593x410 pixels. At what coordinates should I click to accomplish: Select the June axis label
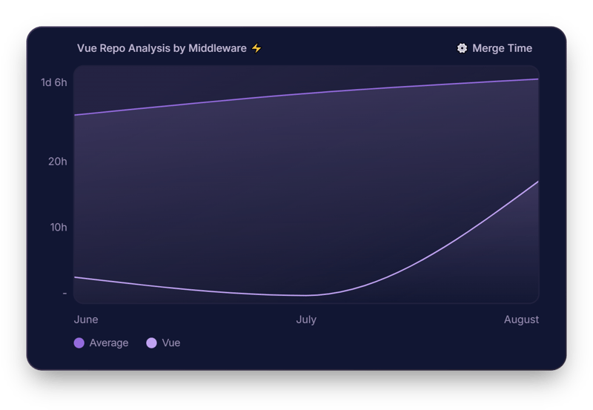click(86, 320)
